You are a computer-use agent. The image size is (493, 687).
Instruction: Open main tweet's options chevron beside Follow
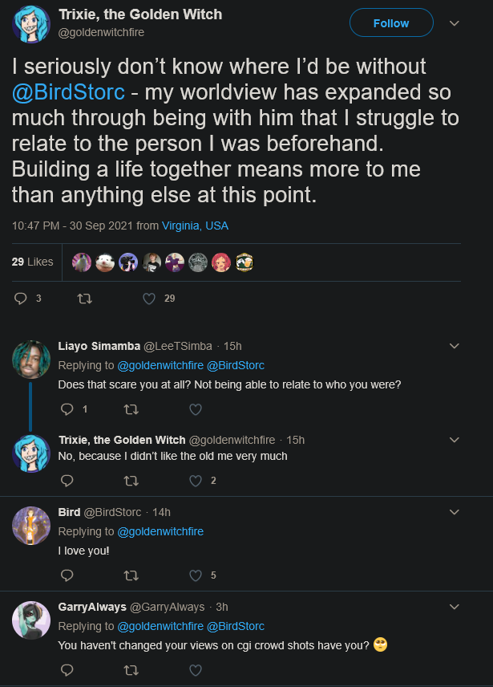tap(455, 23)
